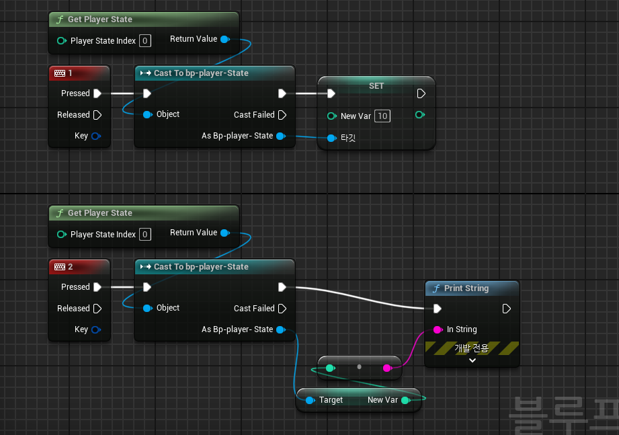Viewport: 619px width, 435px height.
Task: Click the New Var input pin on SET node
Action: coord(331,116)
